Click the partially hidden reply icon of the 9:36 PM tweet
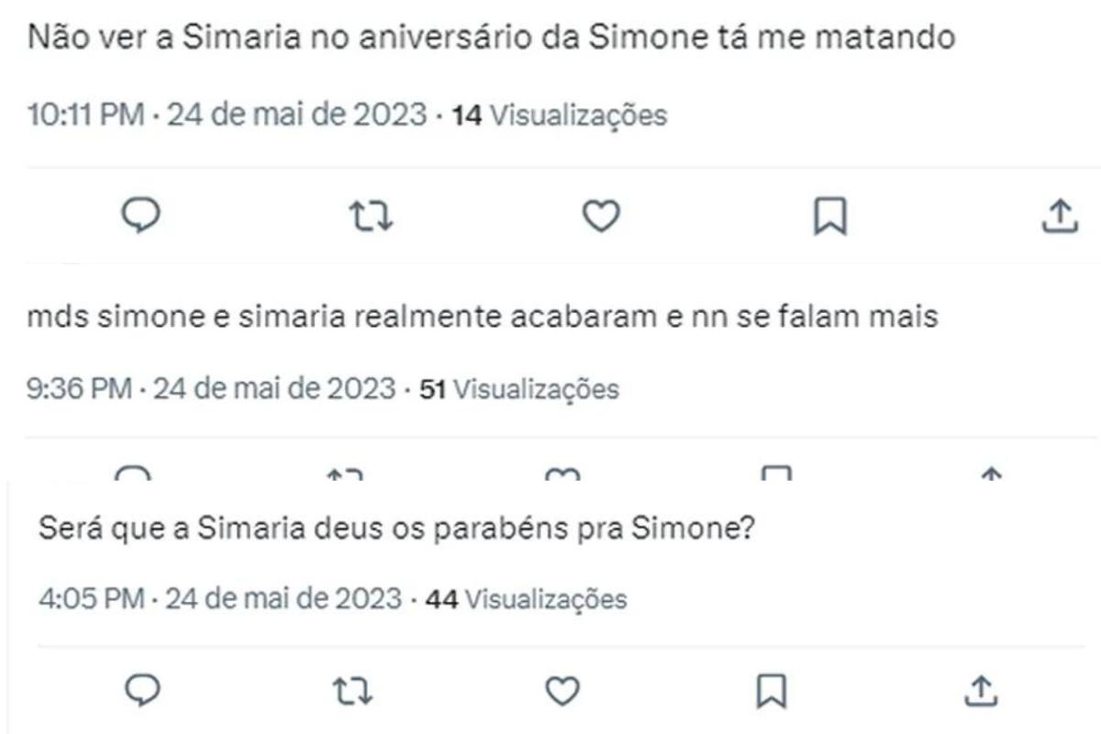1101x734 pixels. (136, 474)
